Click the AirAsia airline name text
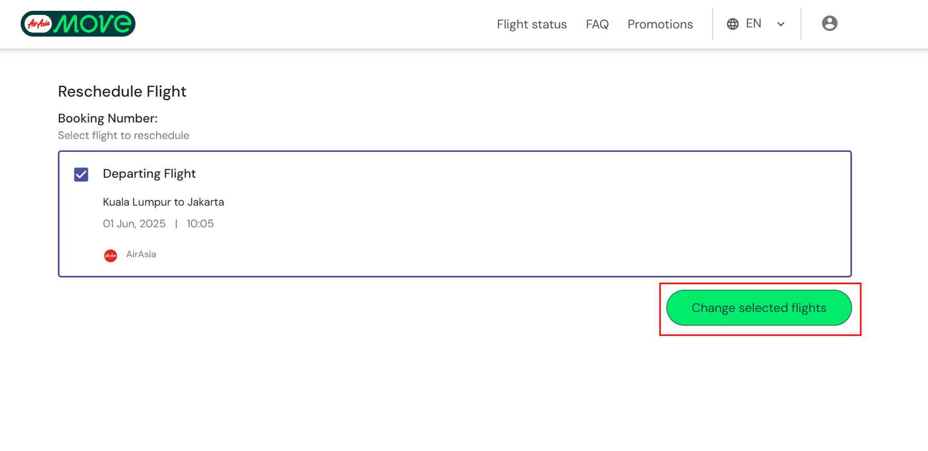The width and height of the screenshot is (928, 451). click(141, 254)
